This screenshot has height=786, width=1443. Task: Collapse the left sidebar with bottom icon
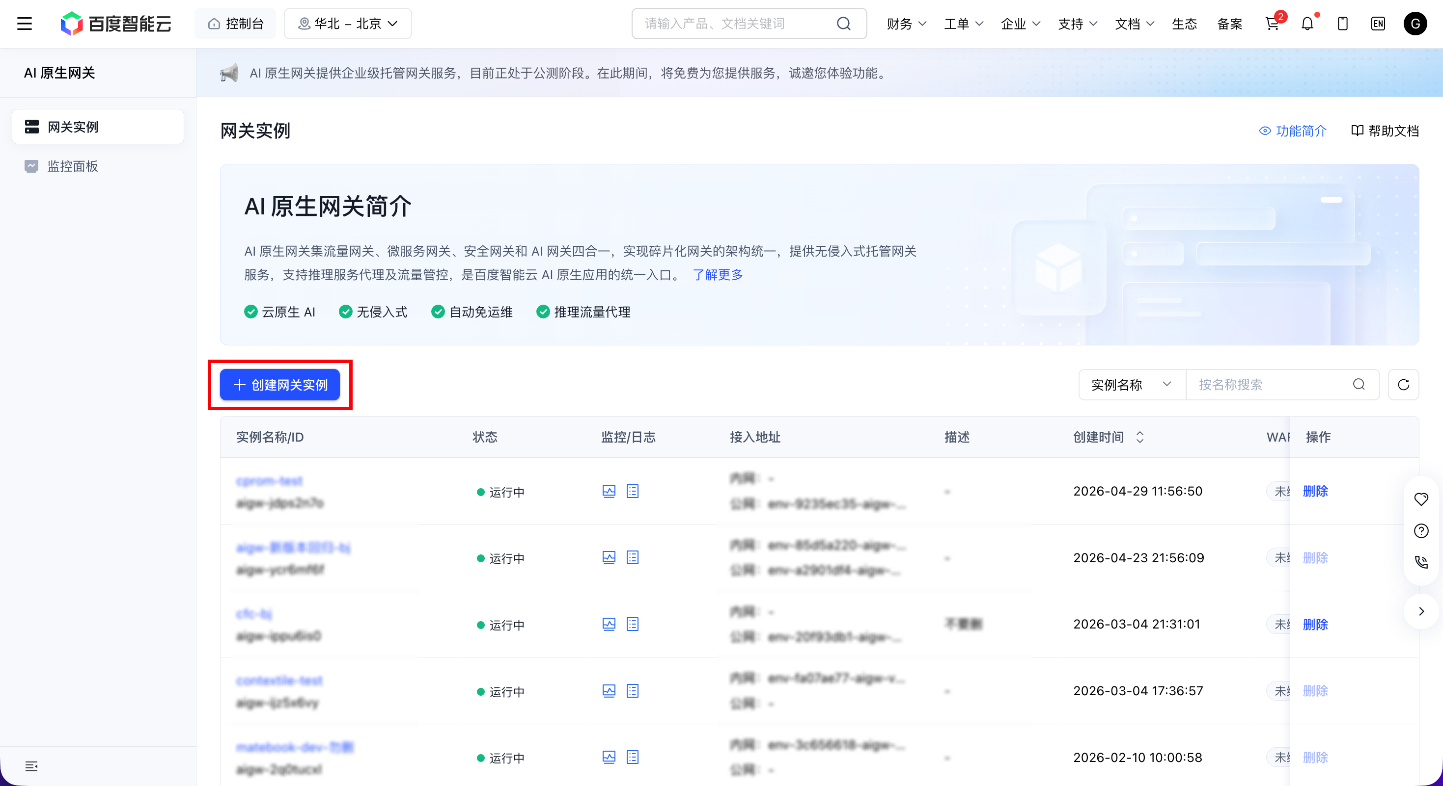tap(31, 766)
